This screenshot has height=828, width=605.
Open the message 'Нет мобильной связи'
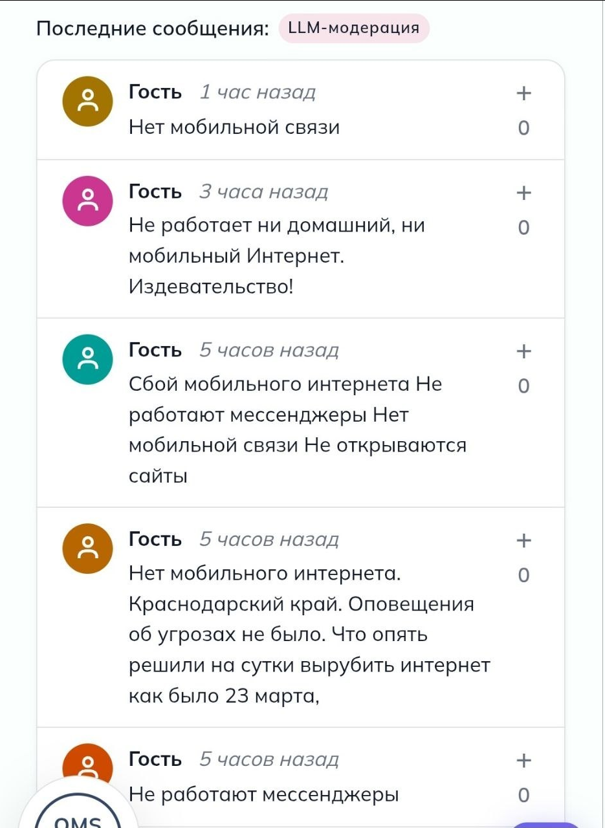click(234, 127)
